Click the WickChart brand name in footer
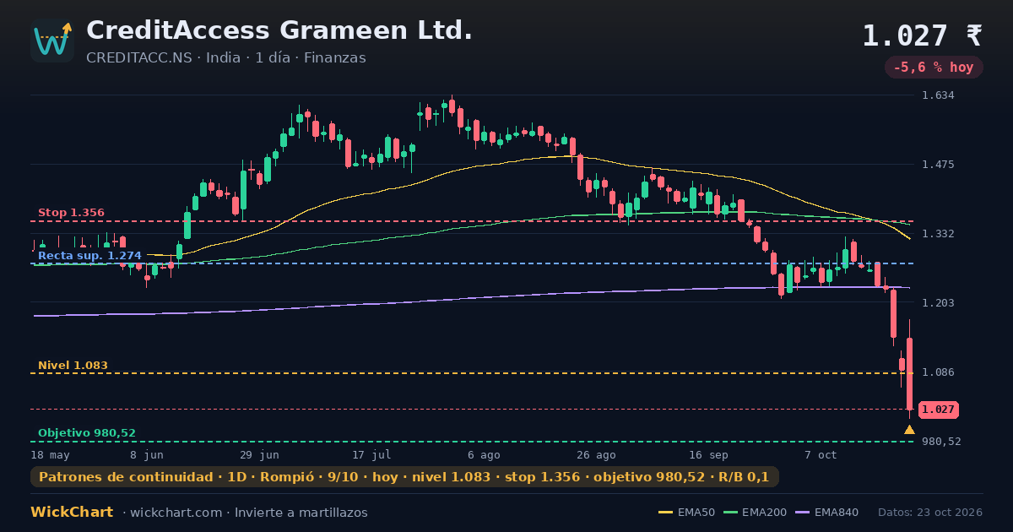 (x=72, y=512)
